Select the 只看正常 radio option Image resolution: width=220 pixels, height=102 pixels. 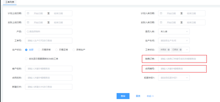pos(62,50)
